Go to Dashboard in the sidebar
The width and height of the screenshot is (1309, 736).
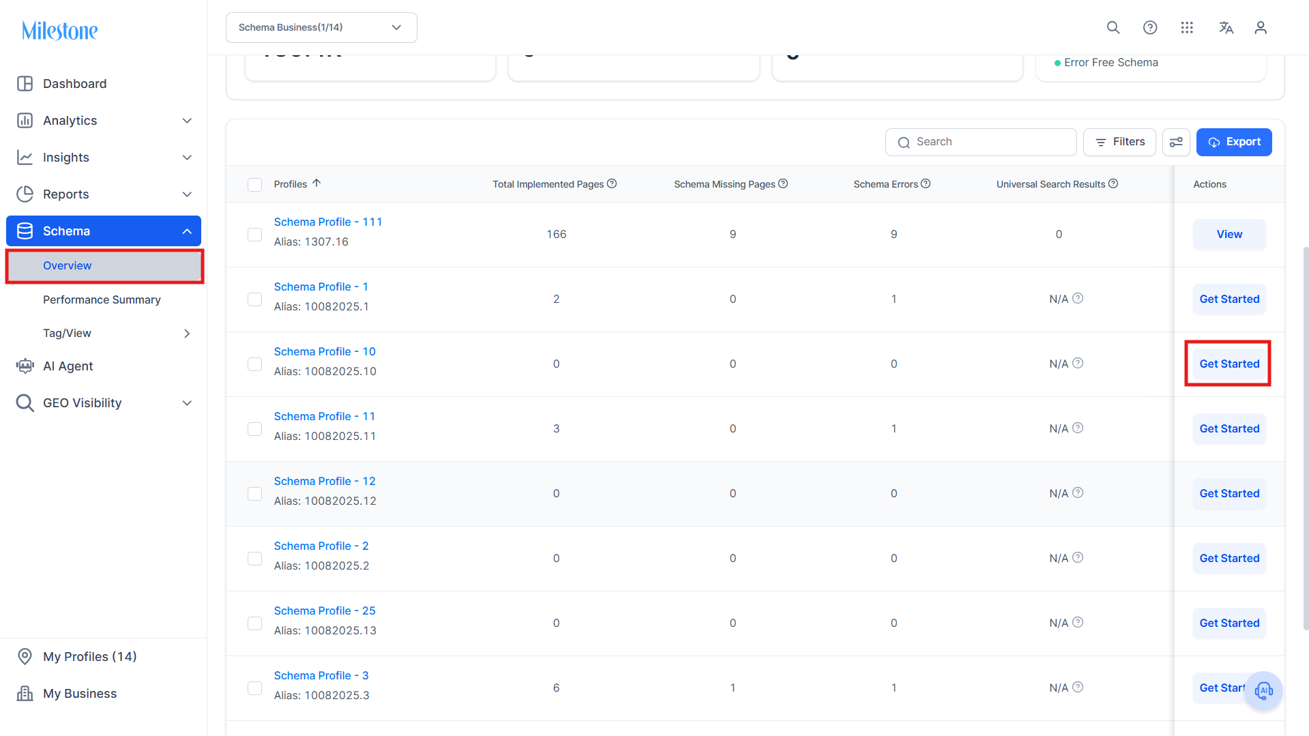(104, 84)
